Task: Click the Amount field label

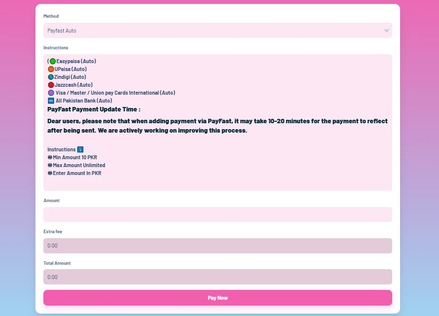Action: click(x=51, y=201)
